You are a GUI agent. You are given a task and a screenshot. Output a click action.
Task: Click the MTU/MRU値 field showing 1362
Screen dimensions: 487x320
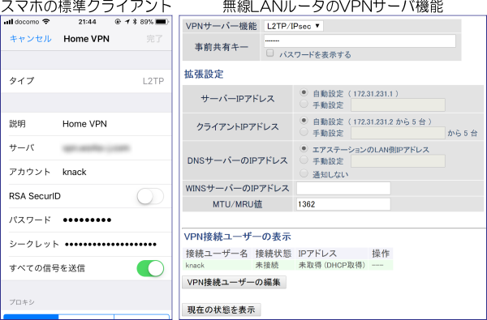[343, 204]
